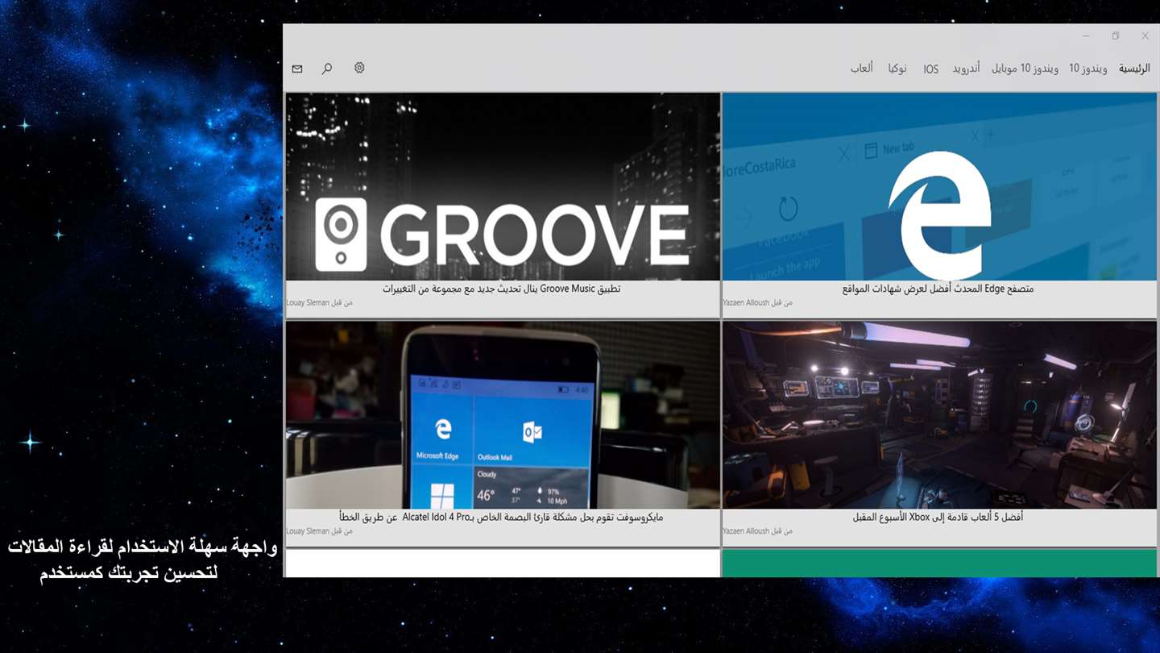
Task: Open the Xbox games article thumbnail
Action: coord(939,415)
